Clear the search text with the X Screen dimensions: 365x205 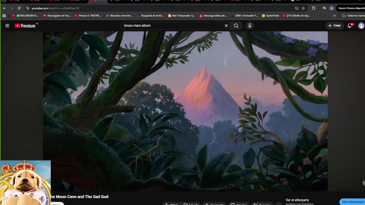pos(226,26)
